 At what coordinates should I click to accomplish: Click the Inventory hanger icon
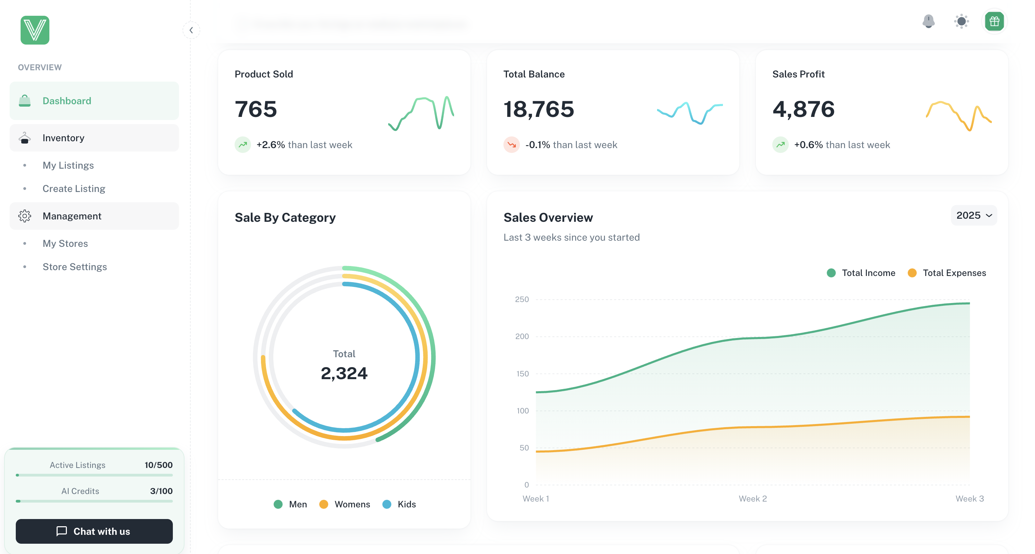click(24, 138)
